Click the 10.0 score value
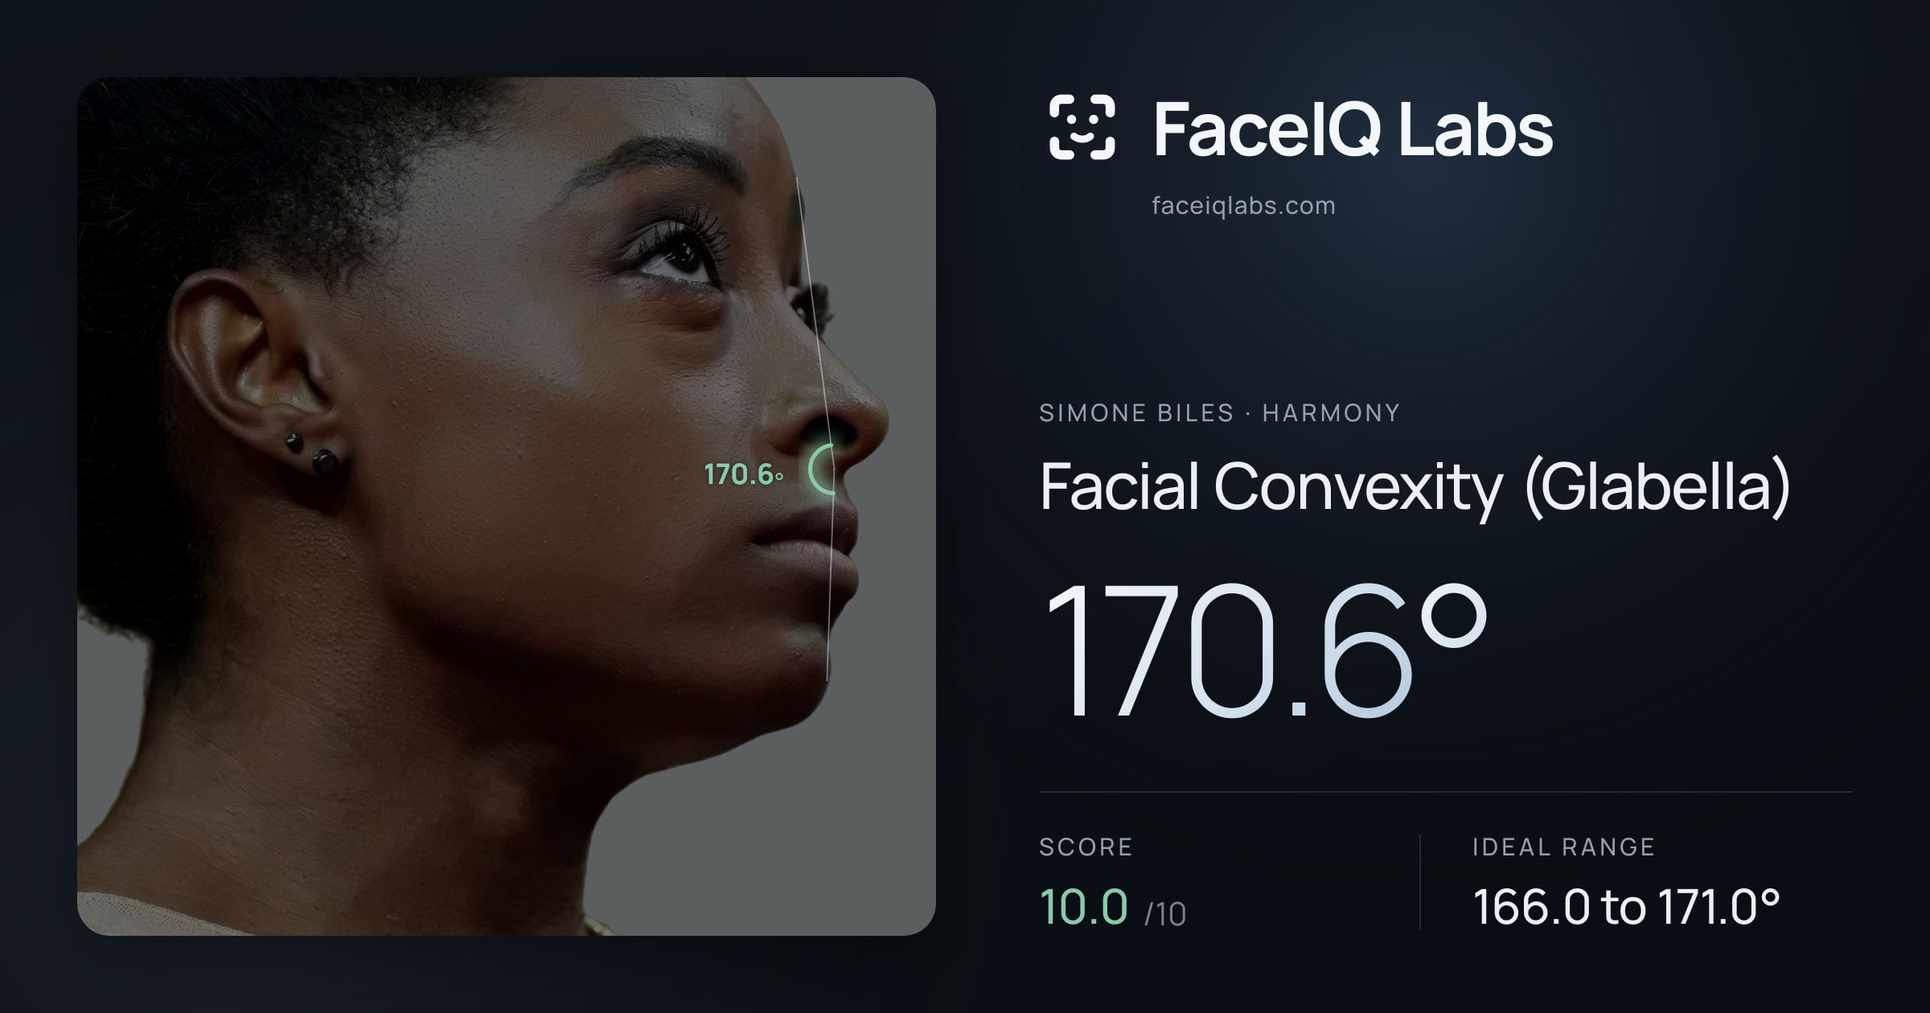The image size is (1930, 1013). 1083,907
